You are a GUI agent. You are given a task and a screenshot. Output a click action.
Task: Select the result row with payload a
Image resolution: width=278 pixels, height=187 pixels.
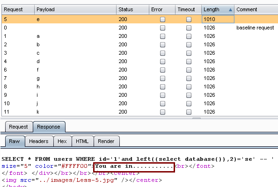(x=140, y=36)
